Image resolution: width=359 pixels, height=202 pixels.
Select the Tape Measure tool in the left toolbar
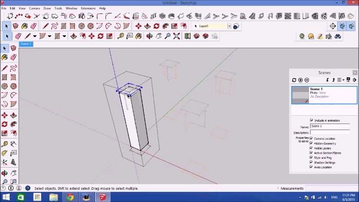4,144
